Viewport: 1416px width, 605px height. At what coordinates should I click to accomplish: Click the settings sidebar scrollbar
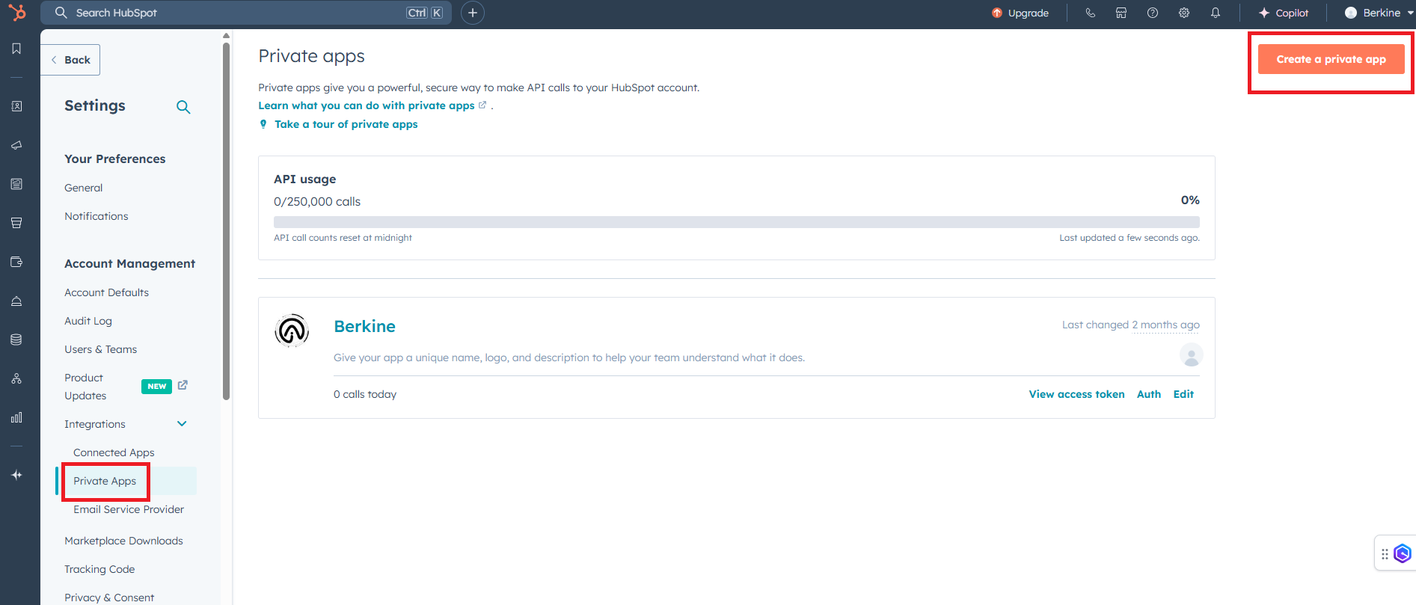pyautogui.click(x=226, y=221)
